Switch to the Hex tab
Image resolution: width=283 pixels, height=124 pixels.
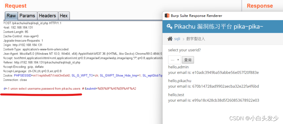coord(64,16)
